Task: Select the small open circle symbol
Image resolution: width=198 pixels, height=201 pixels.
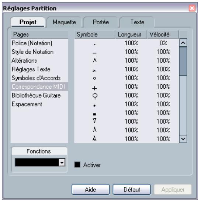Action: point(94,78)
